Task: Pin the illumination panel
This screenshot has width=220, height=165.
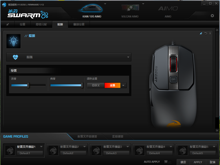Action: 201,33
